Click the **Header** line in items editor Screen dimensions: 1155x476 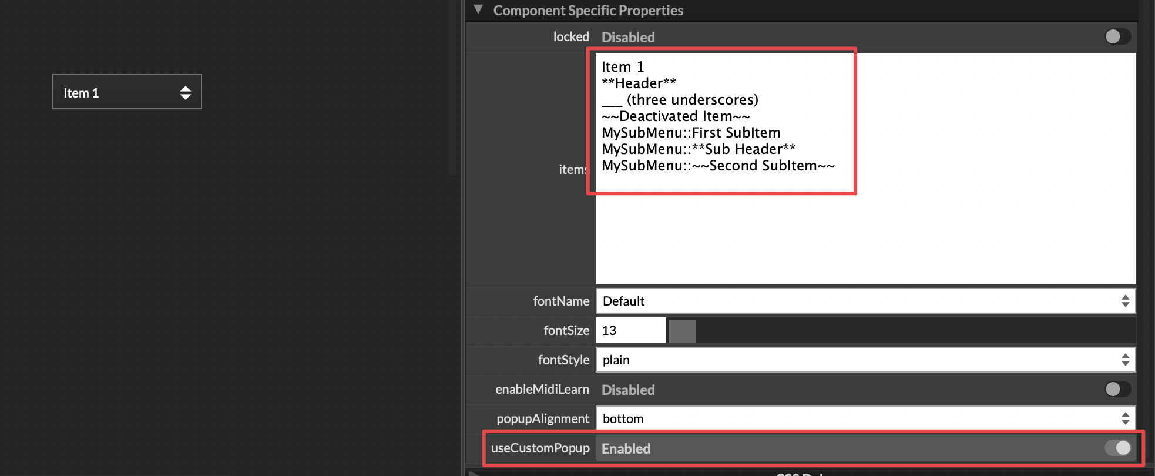(639, 83)
